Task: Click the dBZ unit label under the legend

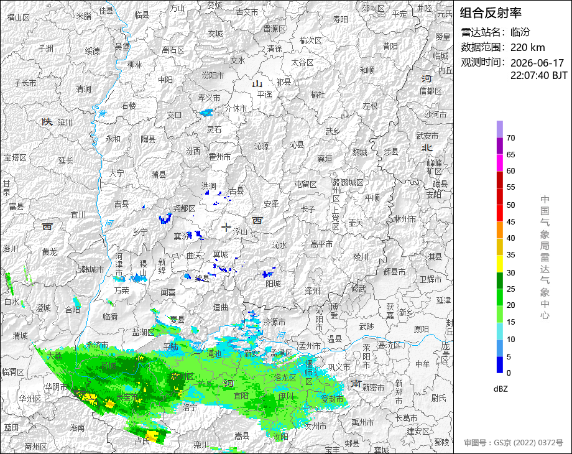Action: coord(500,389)
